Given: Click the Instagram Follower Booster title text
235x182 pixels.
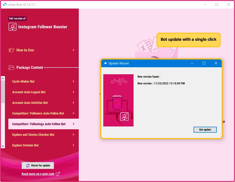Looking at the screenshot, I should tap(43, 27).
